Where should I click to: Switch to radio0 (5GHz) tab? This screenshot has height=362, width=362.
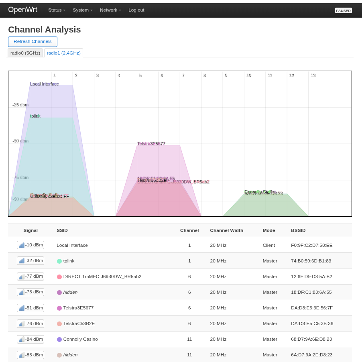[x=25, y=53]
